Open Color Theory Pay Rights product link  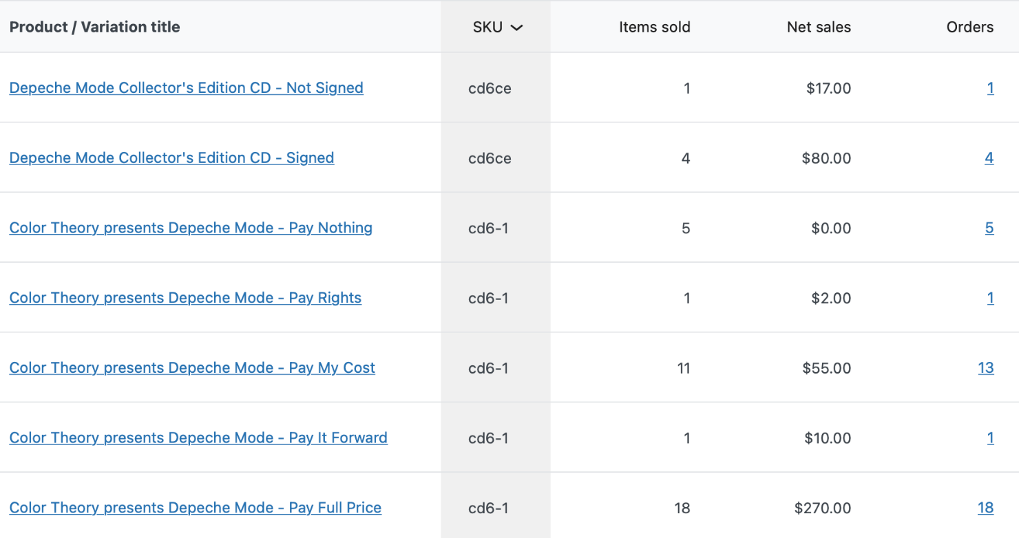[185, 298]
